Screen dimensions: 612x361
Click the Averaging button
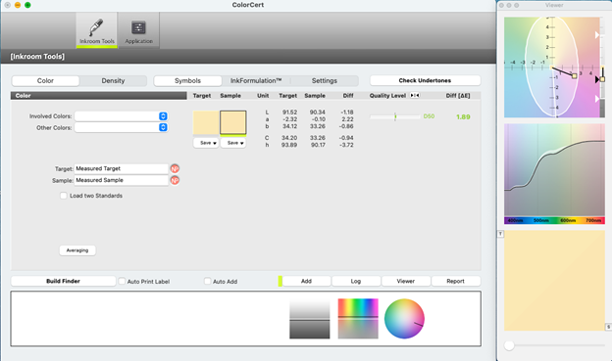coord(77,250)
